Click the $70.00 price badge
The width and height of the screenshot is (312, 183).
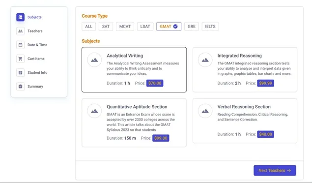pos(155,83)
